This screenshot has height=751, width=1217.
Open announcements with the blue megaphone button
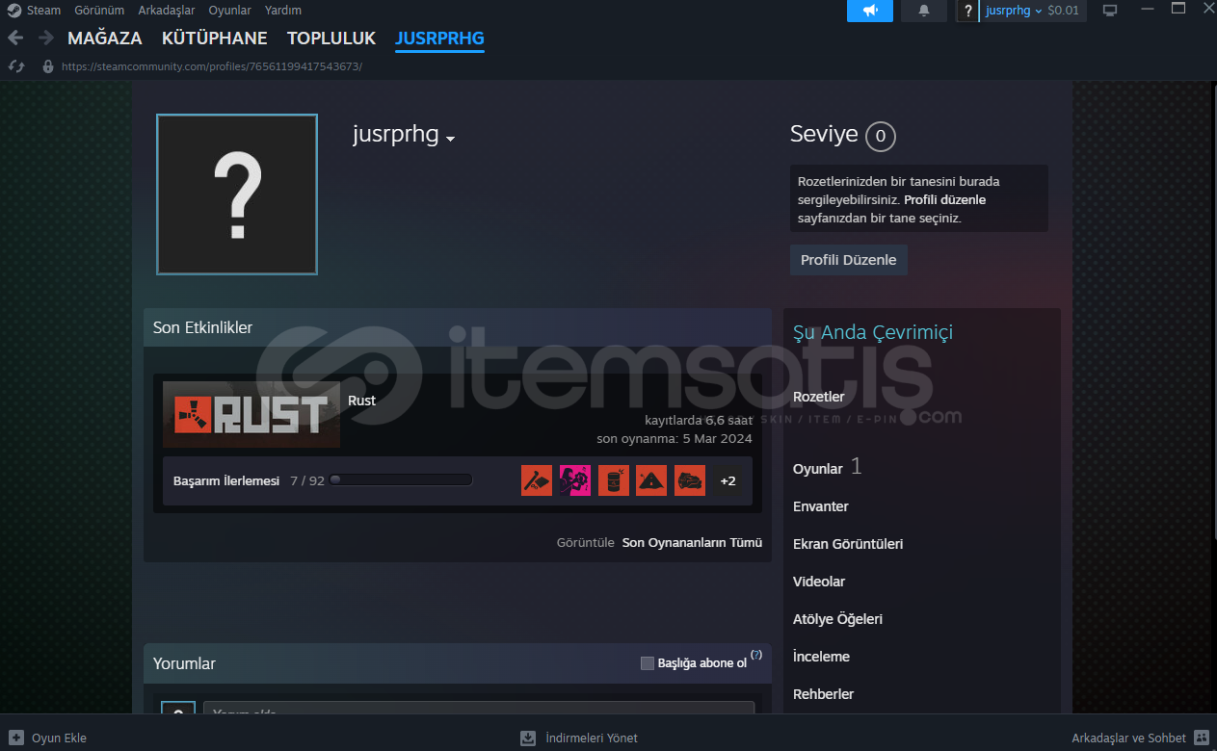tap(870, 11)
